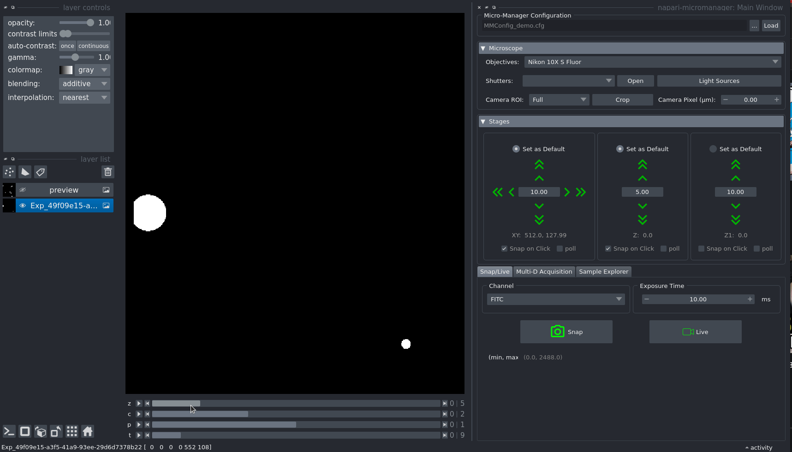Switch to the Multi-D Acquisition tab
The image size is (792, 452).
544,271
